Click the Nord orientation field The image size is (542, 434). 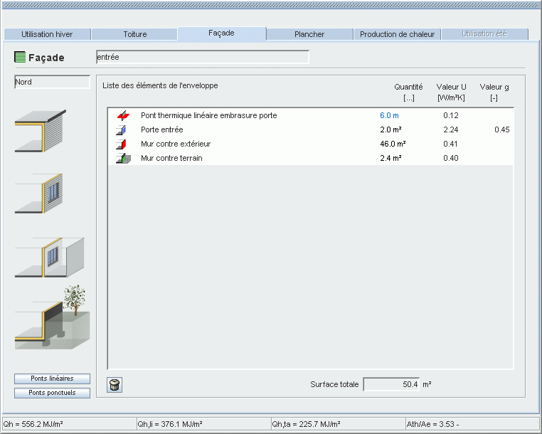[52, 82]
